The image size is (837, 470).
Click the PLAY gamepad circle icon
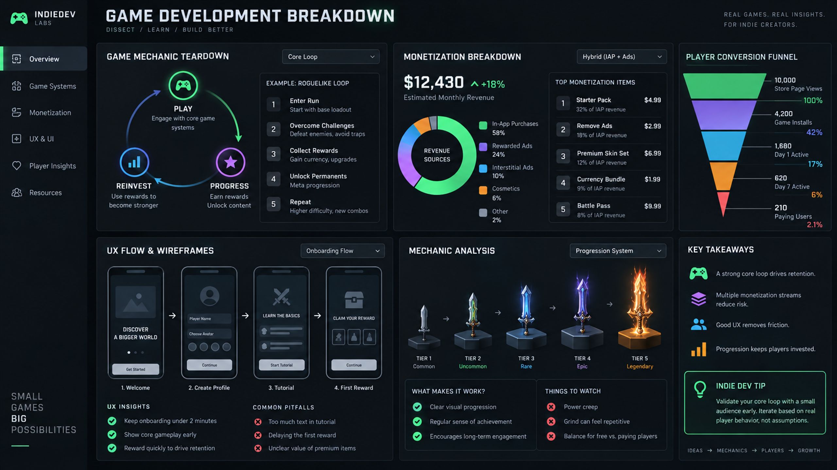click(x=183, y=86)
